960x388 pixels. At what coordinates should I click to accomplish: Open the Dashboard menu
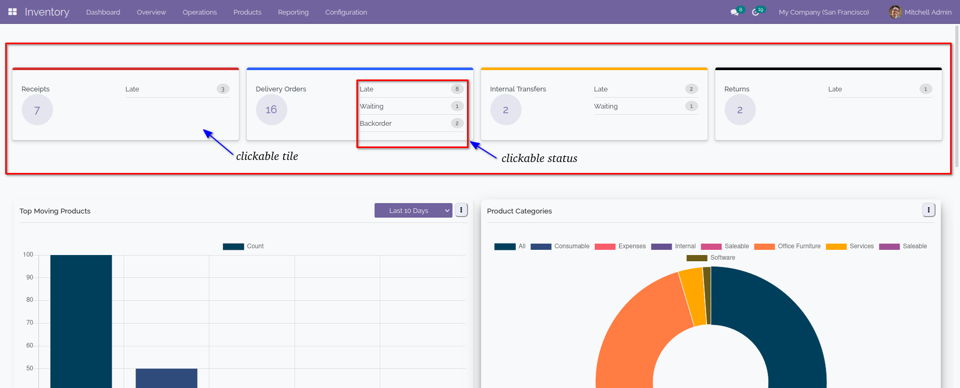tap(103, 12)
